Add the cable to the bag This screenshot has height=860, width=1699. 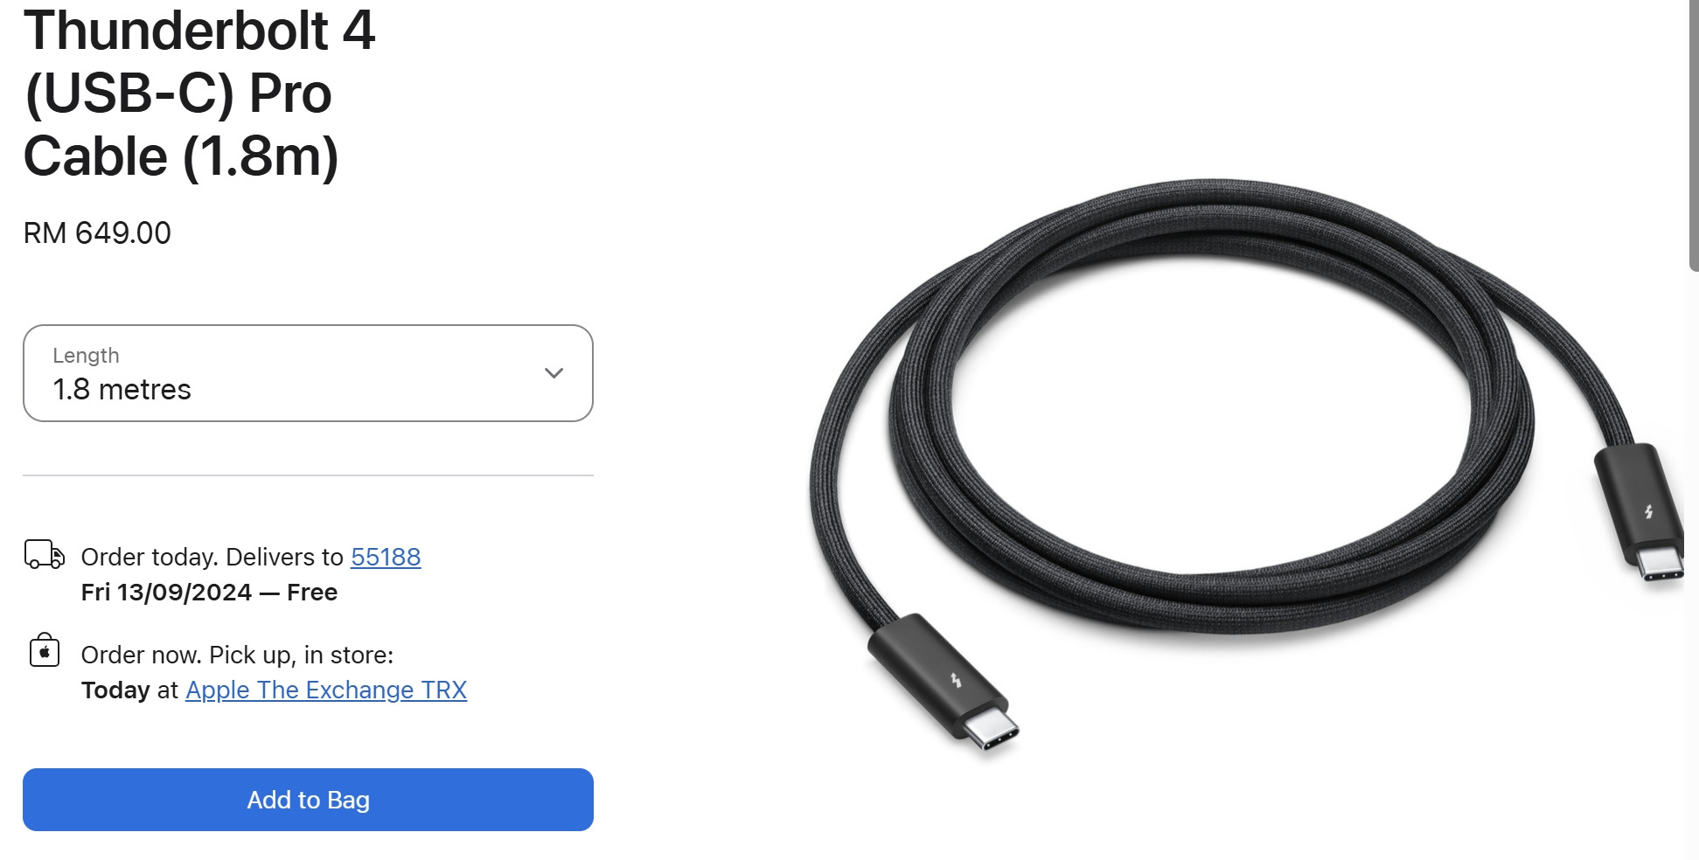point(308,800)
